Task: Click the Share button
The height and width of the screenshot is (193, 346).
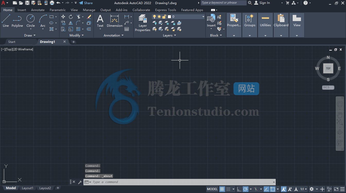Action: coord(86,3)
